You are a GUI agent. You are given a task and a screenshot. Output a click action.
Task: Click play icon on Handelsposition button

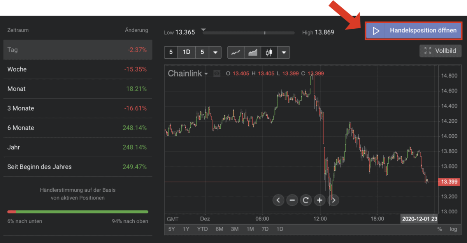click(376, 31)
